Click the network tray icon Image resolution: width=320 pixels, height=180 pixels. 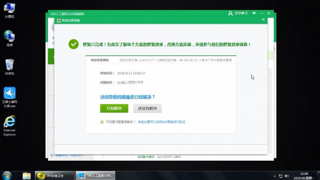click(x=281, y=176)
